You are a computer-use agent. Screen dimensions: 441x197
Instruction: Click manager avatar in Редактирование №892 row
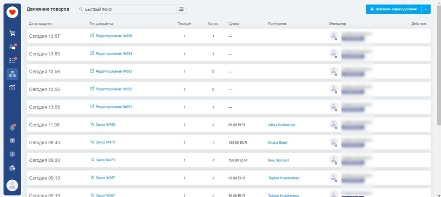(x=334, y=89)
